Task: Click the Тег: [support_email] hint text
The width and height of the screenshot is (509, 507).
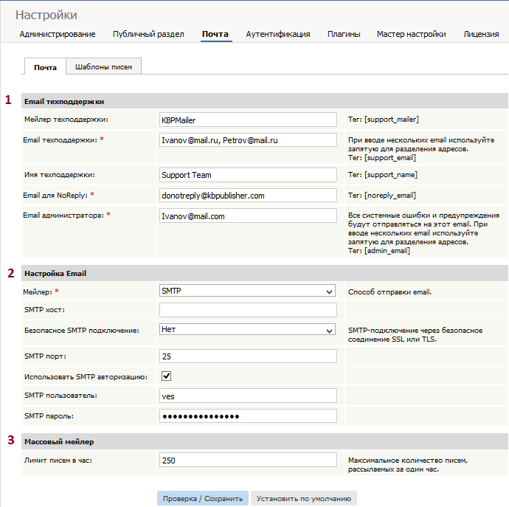Action: pyautogui.click(x=382, y=158)
